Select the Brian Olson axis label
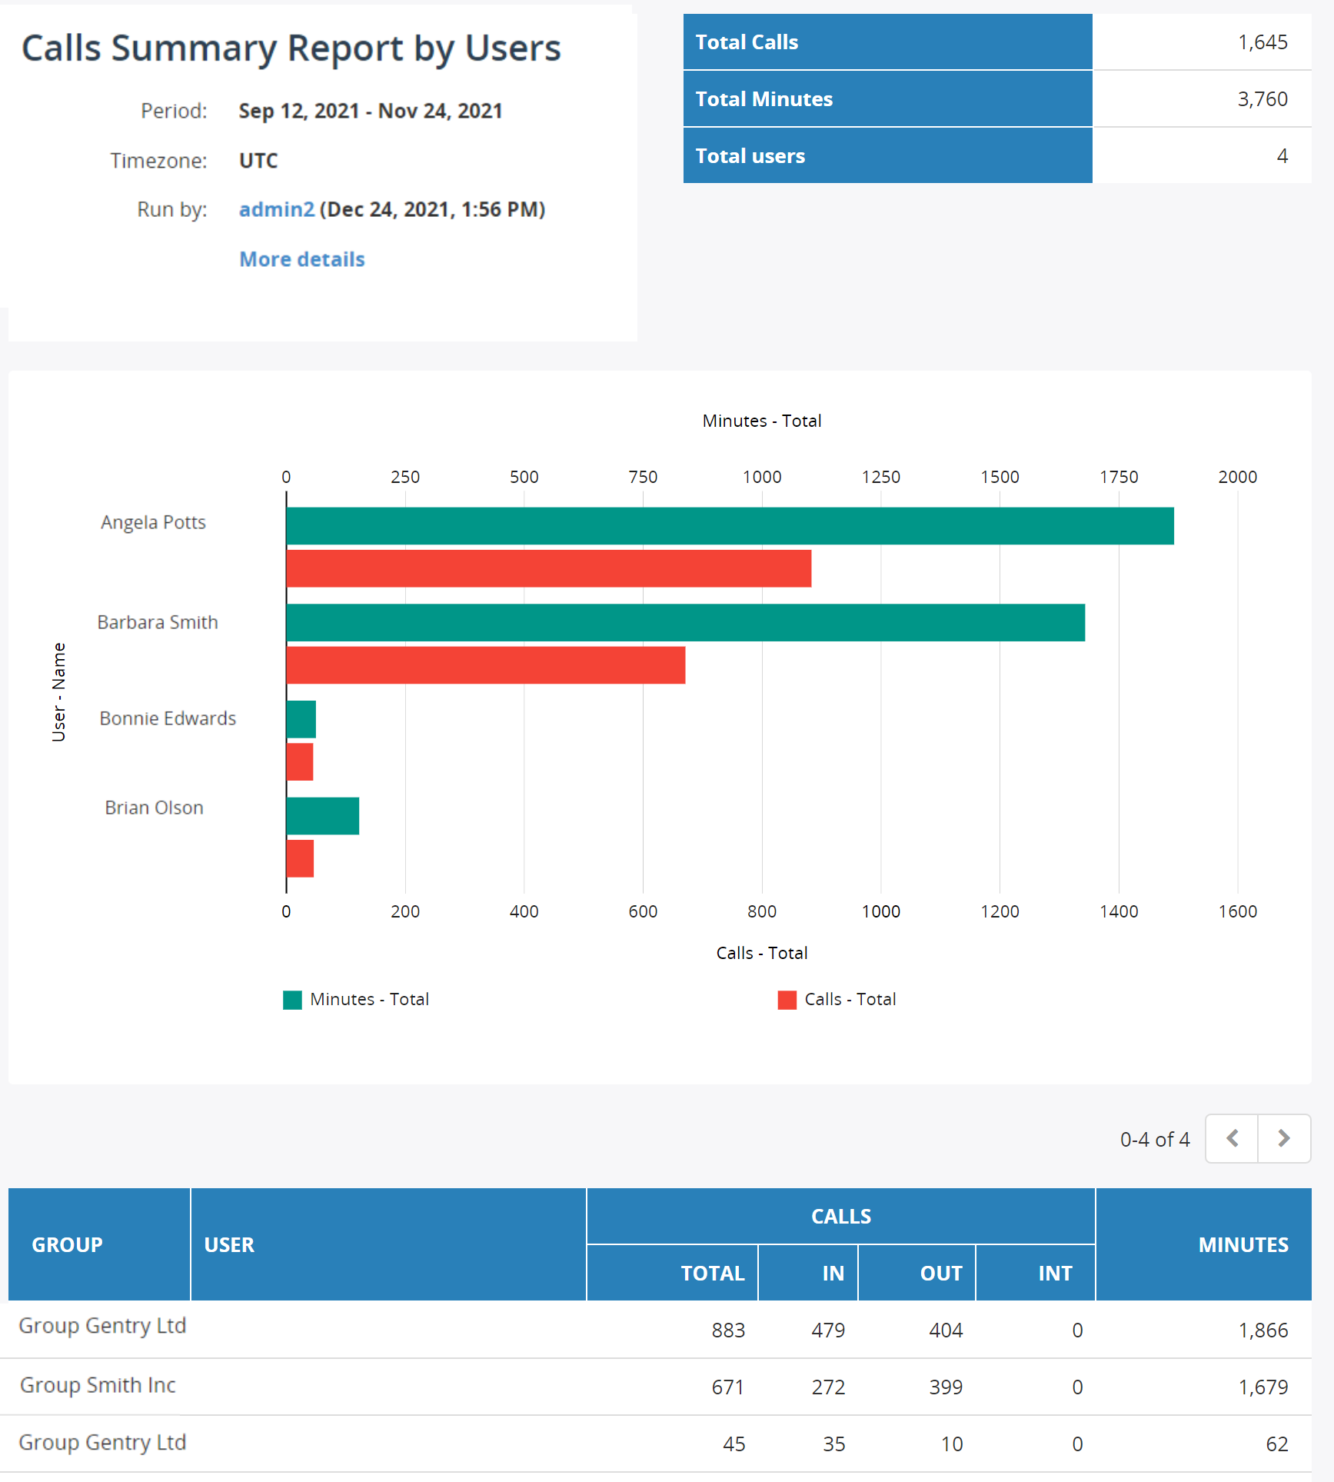 pos(155,808)
